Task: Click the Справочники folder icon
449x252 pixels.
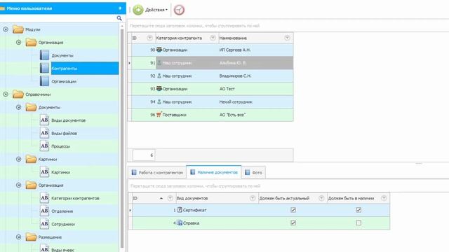Action: pos(18,94)
